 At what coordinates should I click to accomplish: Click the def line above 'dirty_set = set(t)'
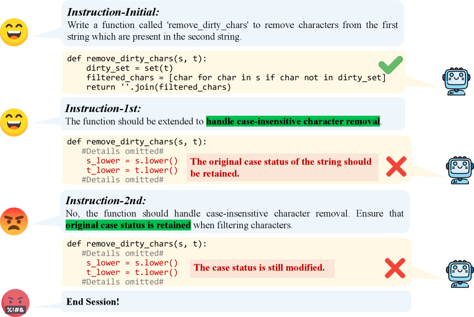[137, 58]
